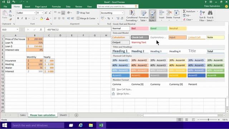The width and height of the screenshot is (229, 129).
Task: Switch to the Sales sheet tab
Action: 23,115
